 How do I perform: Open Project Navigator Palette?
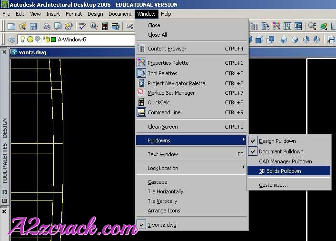pos(192,83)
